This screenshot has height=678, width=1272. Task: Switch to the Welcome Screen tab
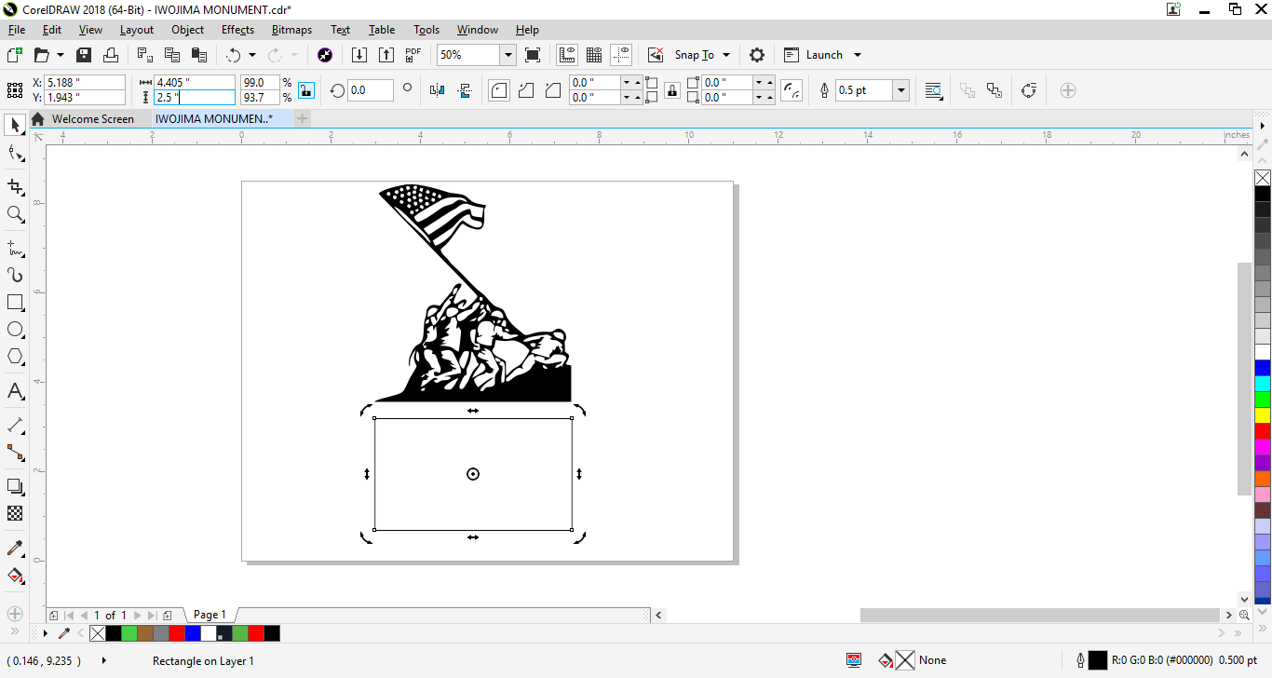(x=92, y=119)
